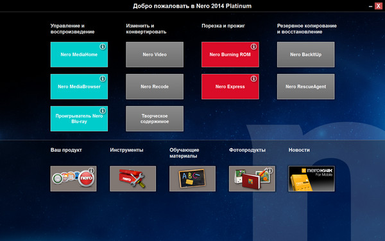Image resolution: width=385 pixels, height=241 pixels.
Task: Open the Nero KWIK for Mobile news thumbnail
Action: point(311,179)
